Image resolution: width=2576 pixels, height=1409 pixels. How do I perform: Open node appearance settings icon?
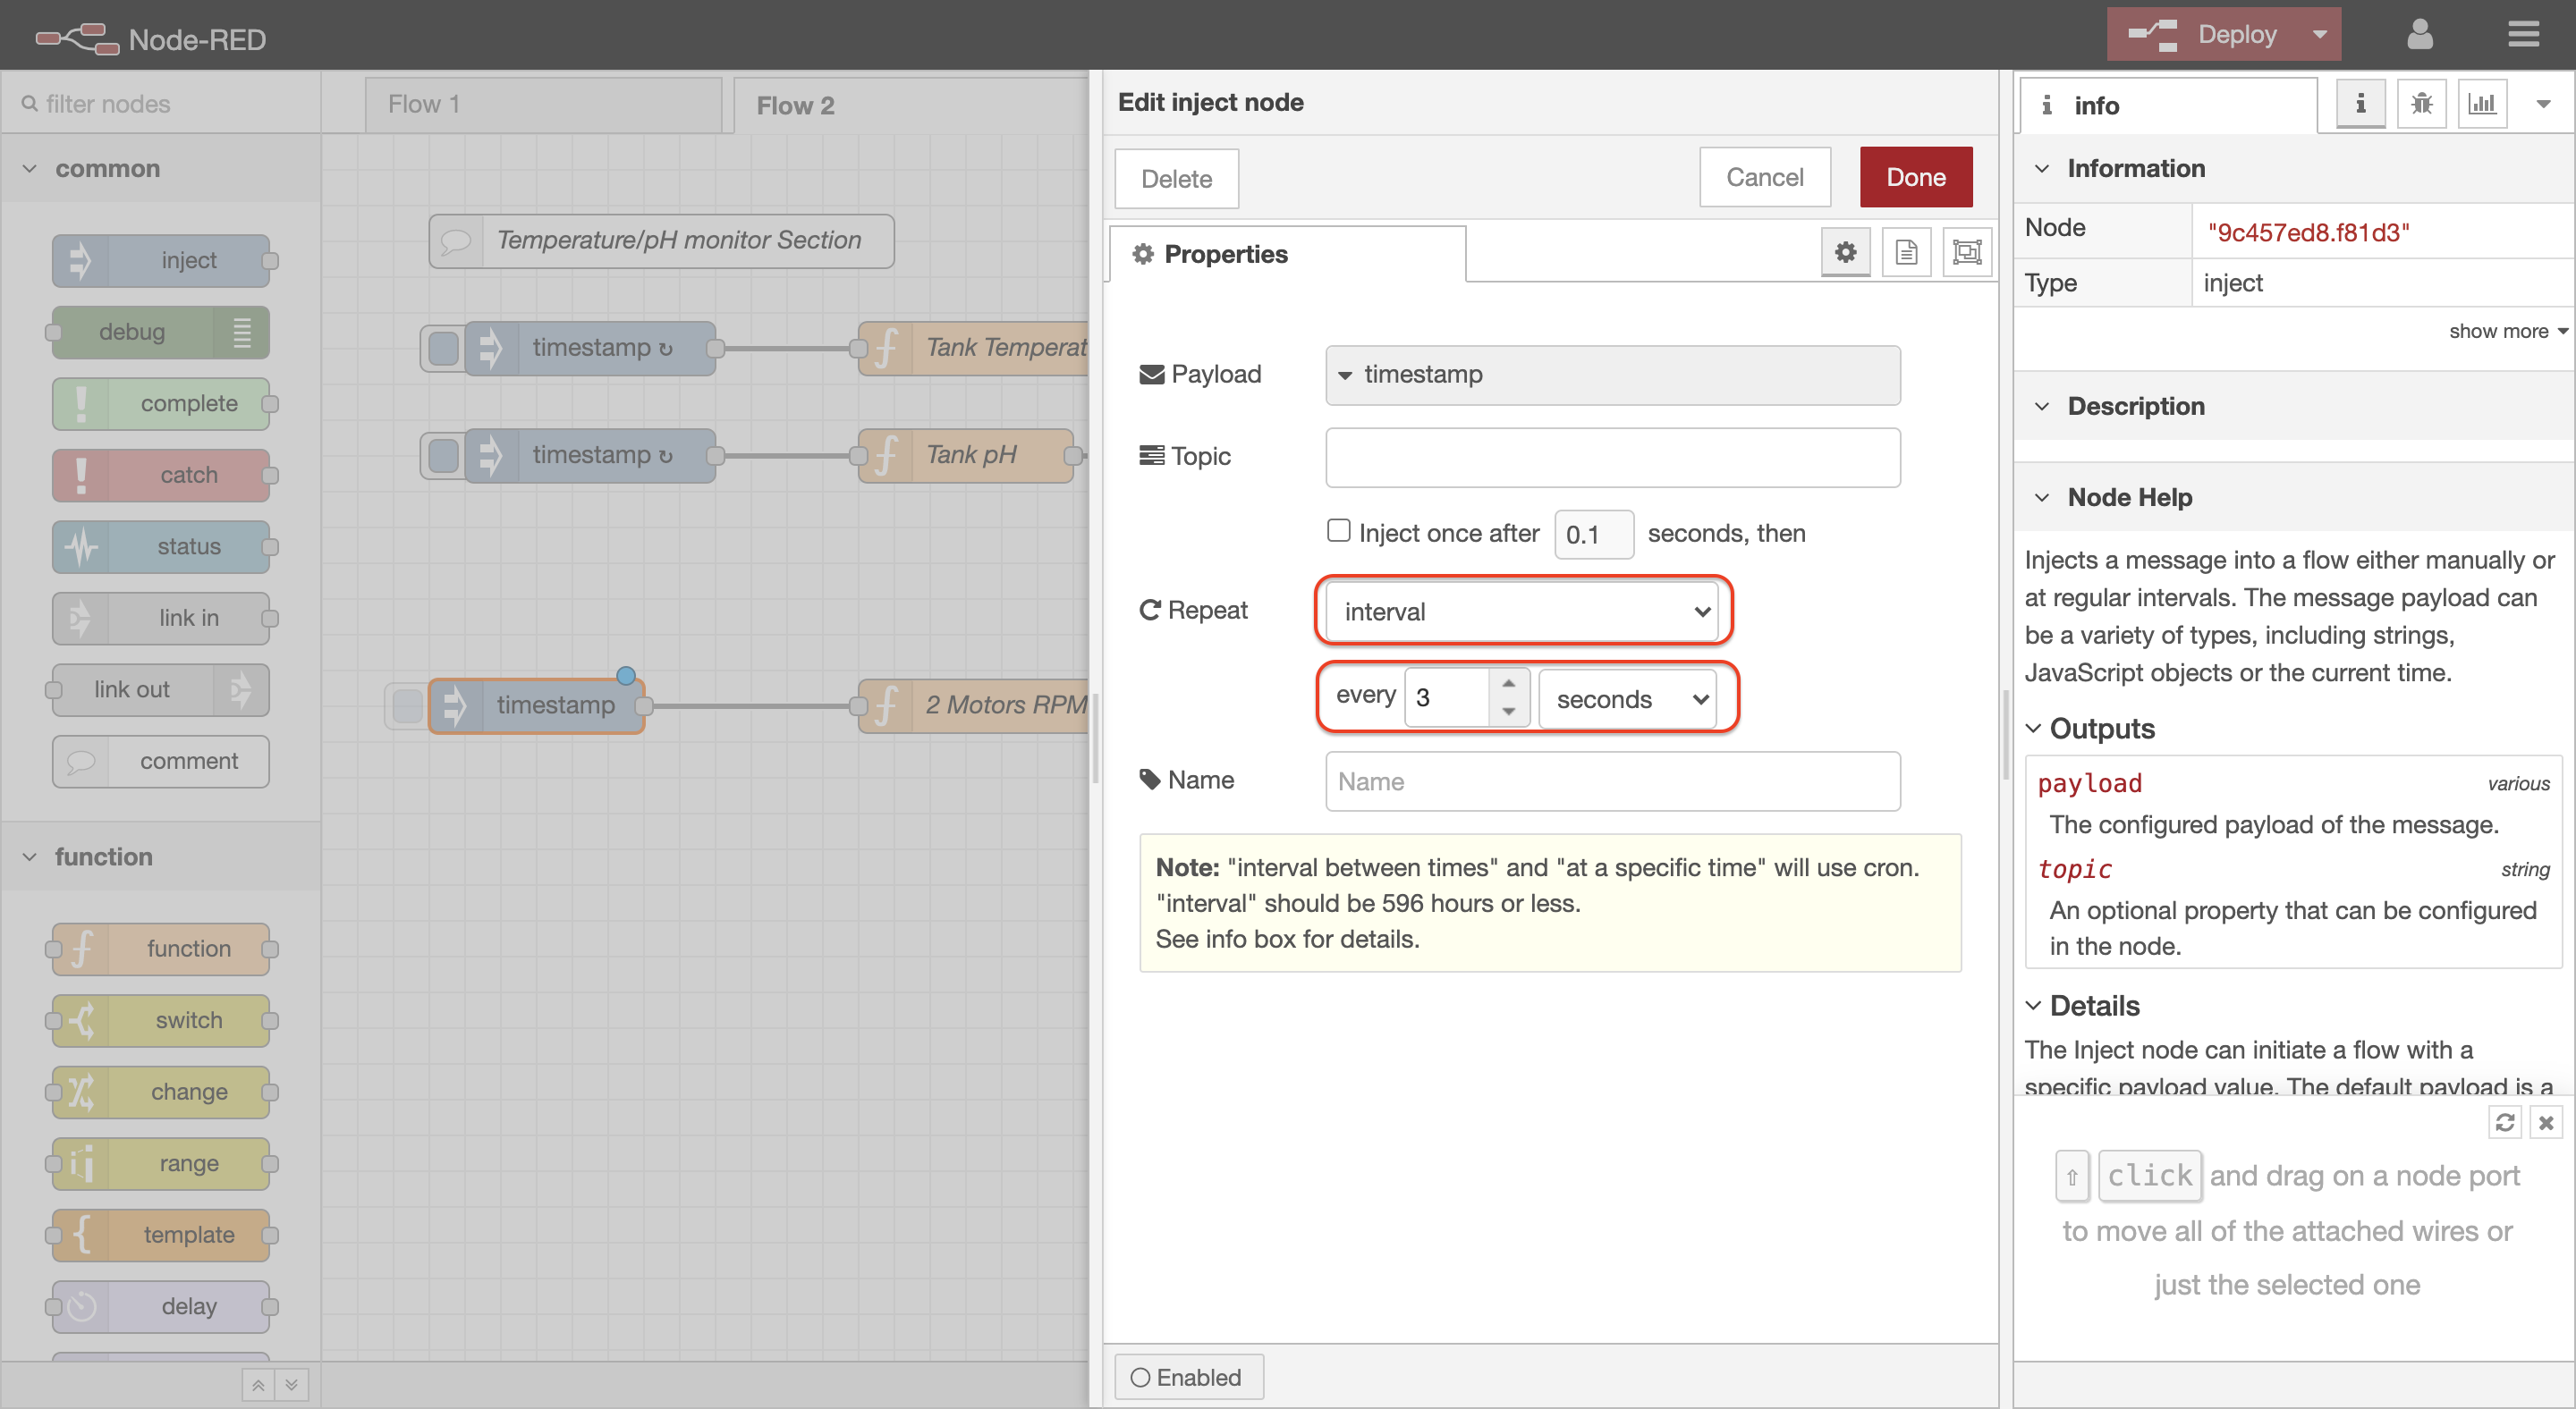point(1967,252)
